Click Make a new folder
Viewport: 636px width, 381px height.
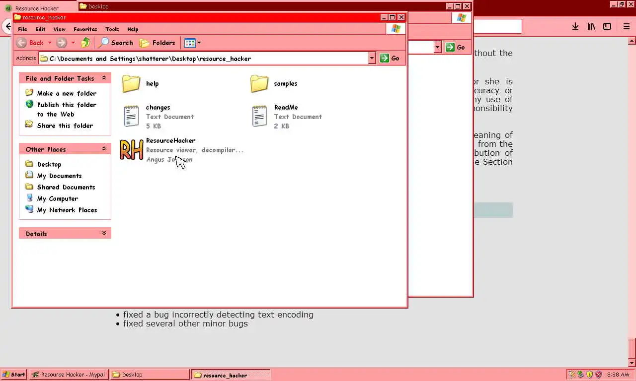pos(67,93)
